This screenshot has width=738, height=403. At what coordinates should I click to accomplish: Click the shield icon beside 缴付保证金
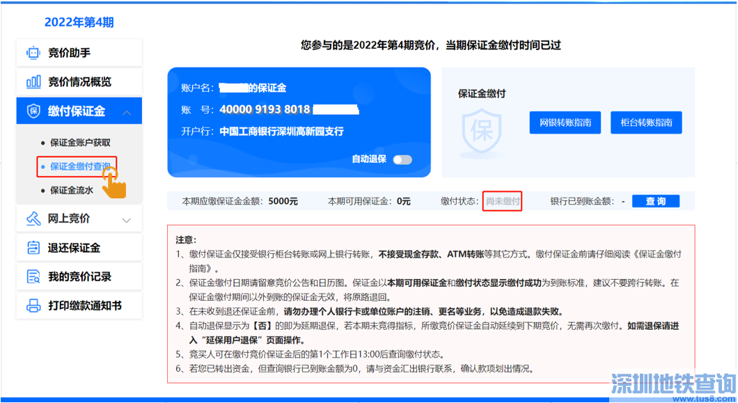click(33, 111)
